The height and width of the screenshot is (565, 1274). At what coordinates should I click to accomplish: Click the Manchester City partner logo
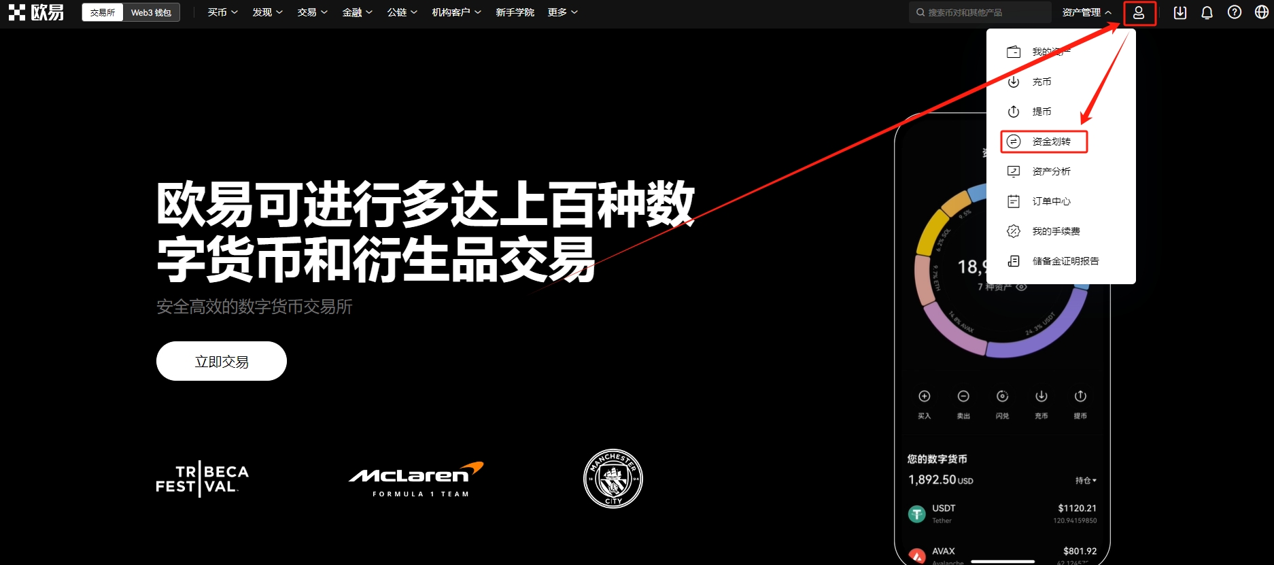613,479
